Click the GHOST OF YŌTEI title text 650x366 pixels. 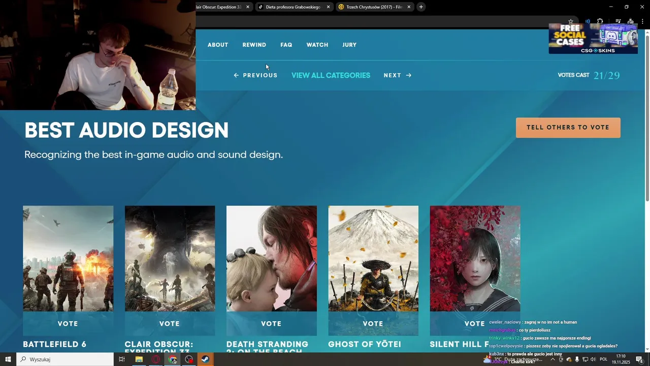[x=365, y=344]
